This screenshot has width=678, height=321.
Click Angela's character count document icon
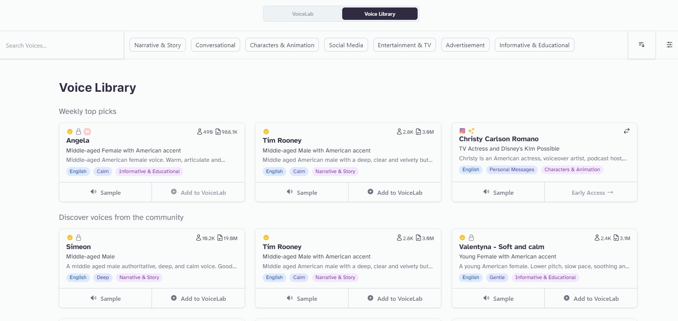point(218,131)
